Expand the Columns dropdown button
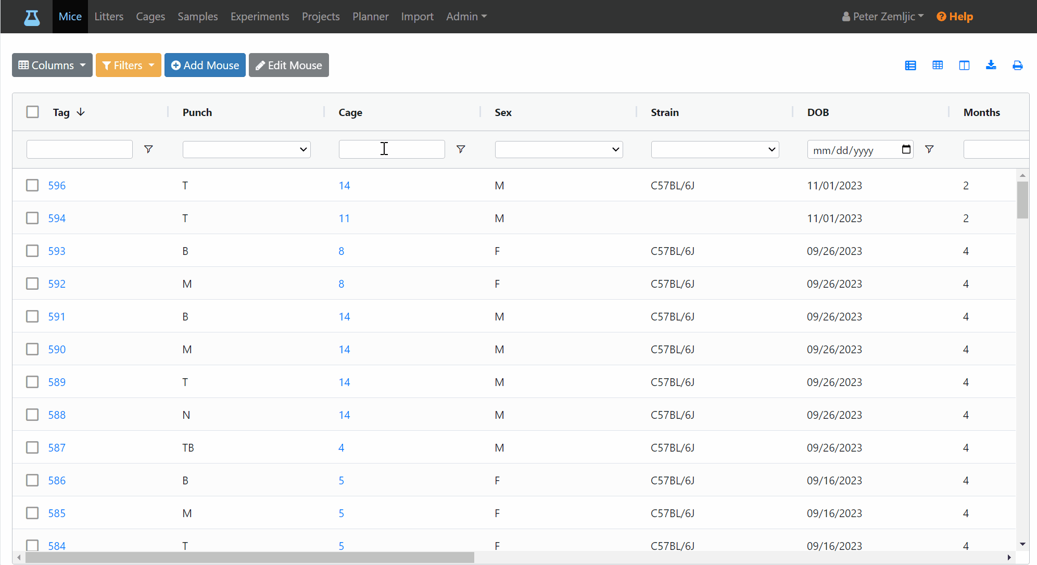Screen dimensions: 1037x565 coord(52,65)
